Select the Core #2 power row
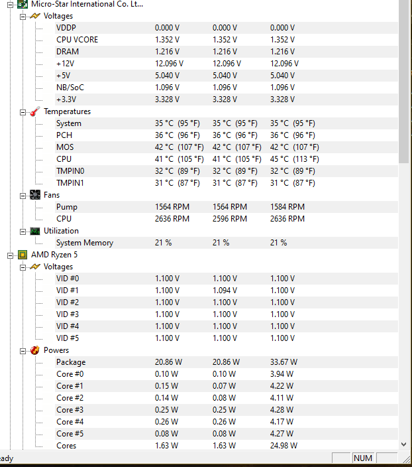 [x=227, y=398]
